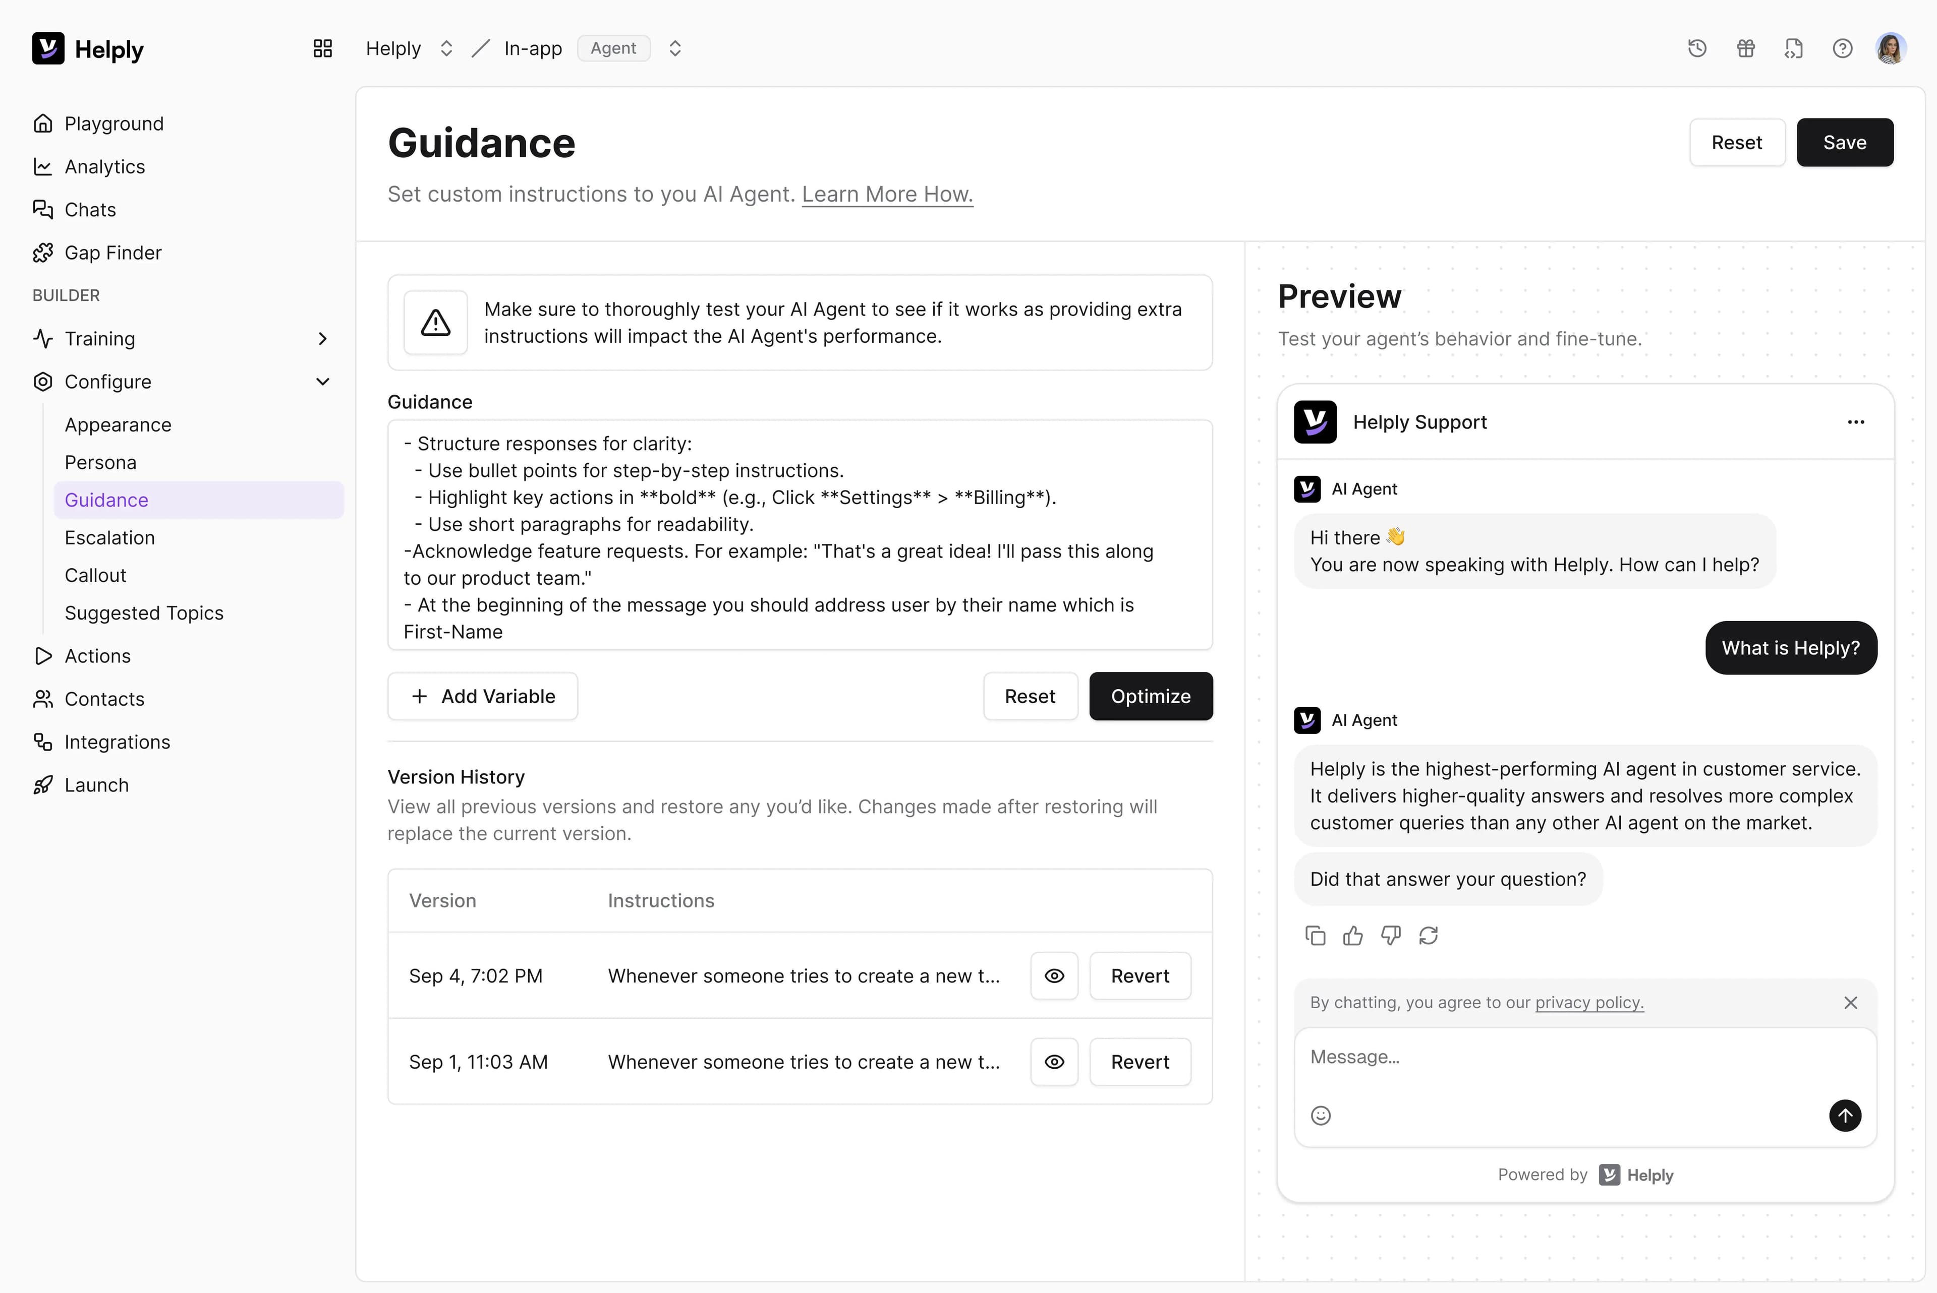Regenerate the AI Agent's answer
The width and height of the screenshot is (1937, 1293).
pos(1429,935)
